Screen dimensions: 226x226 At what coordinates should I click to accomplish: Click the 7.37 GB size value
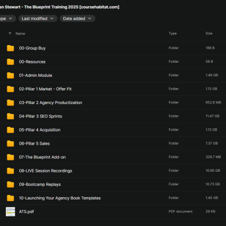pyautogui.click(x=212, y=144)
